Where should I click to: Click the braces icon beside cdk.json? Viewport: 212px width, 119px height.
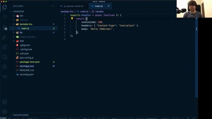tap(17, 54)
